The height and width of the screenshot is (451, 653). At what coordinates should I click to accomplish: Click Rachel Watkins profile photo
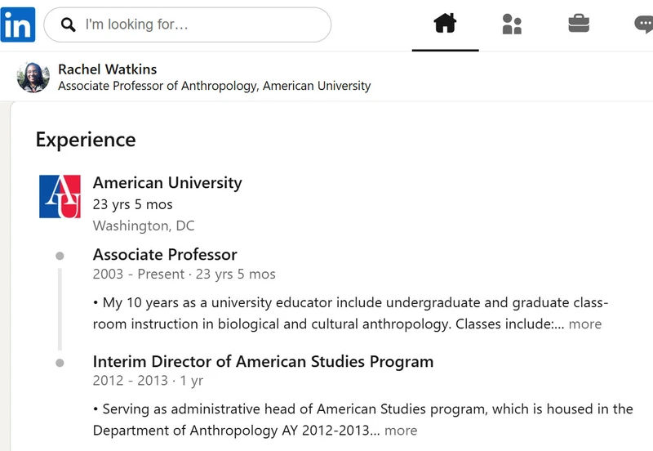pyautogui.click(x=33, y=77)
